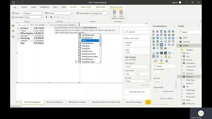Collapse the Furniture row in matrix

tap(19, 28)
